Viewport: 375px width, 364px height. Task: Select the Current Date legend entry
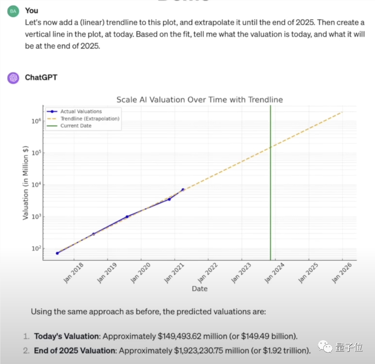(x=75, y=126)
